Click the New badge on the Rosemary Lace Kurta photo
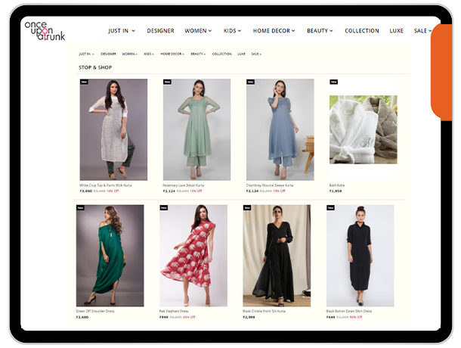The width and height of the screenshot is (461, 348). pyautogui.click(x=167, y=82)
